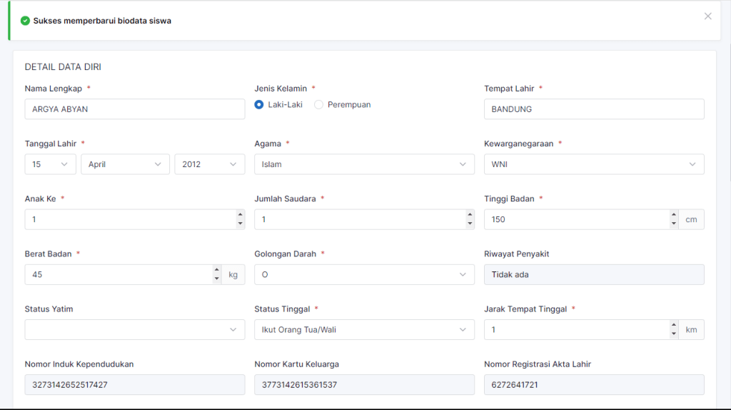The image size is (731, 410).
Task: Click the Nomor Induk Kependudukan field
Action: point(134,384)
